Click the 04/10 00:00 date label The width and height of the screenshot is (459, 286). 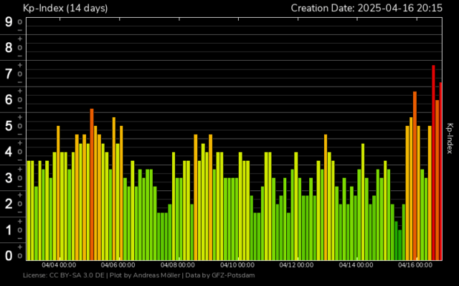[x=238, y=265]
